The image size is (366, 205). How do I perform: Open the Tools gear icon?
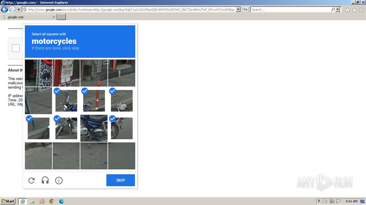(x=361, y=10)
